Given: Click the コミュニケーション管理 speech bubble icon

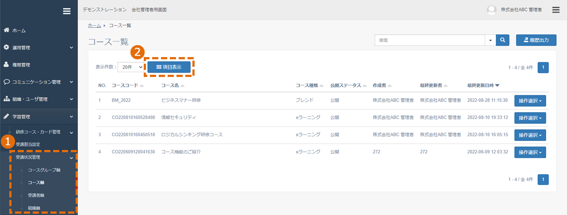Looking at the screenshot, I should pyautogui.click(x=7, y=81).
